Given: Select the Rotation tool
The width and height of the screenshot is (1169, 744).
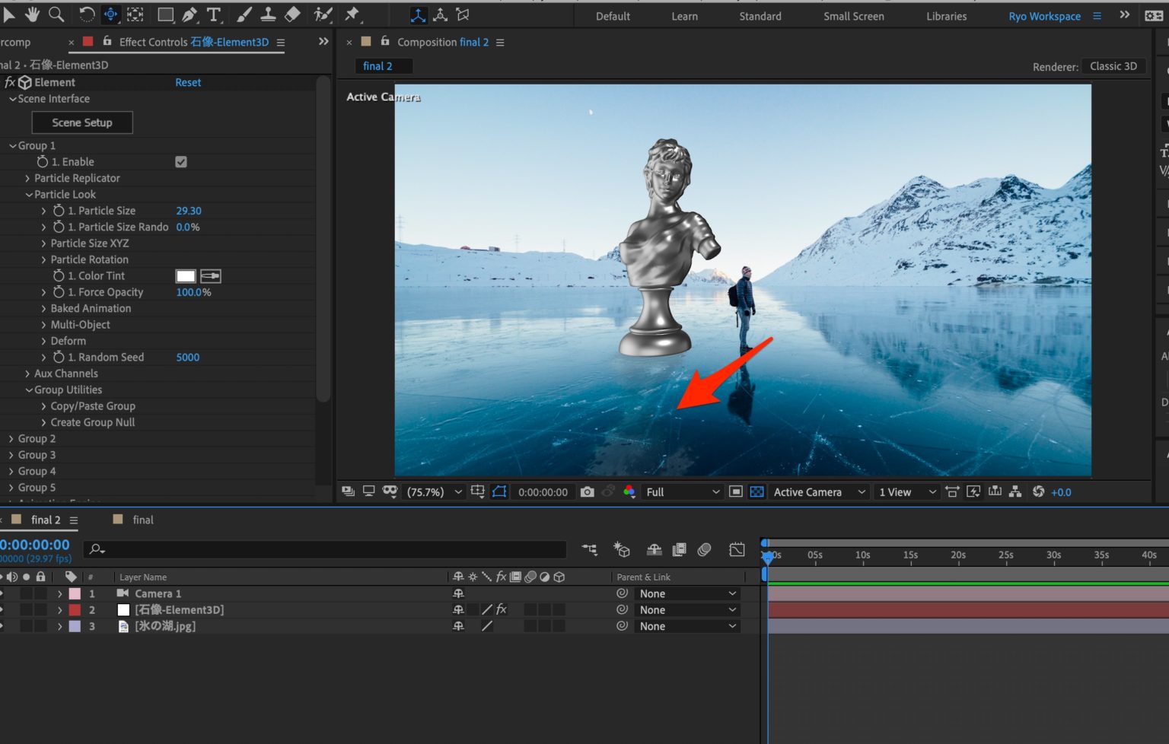Looking at the screenshot, I should pyautogui.click(x=88, y=14).
